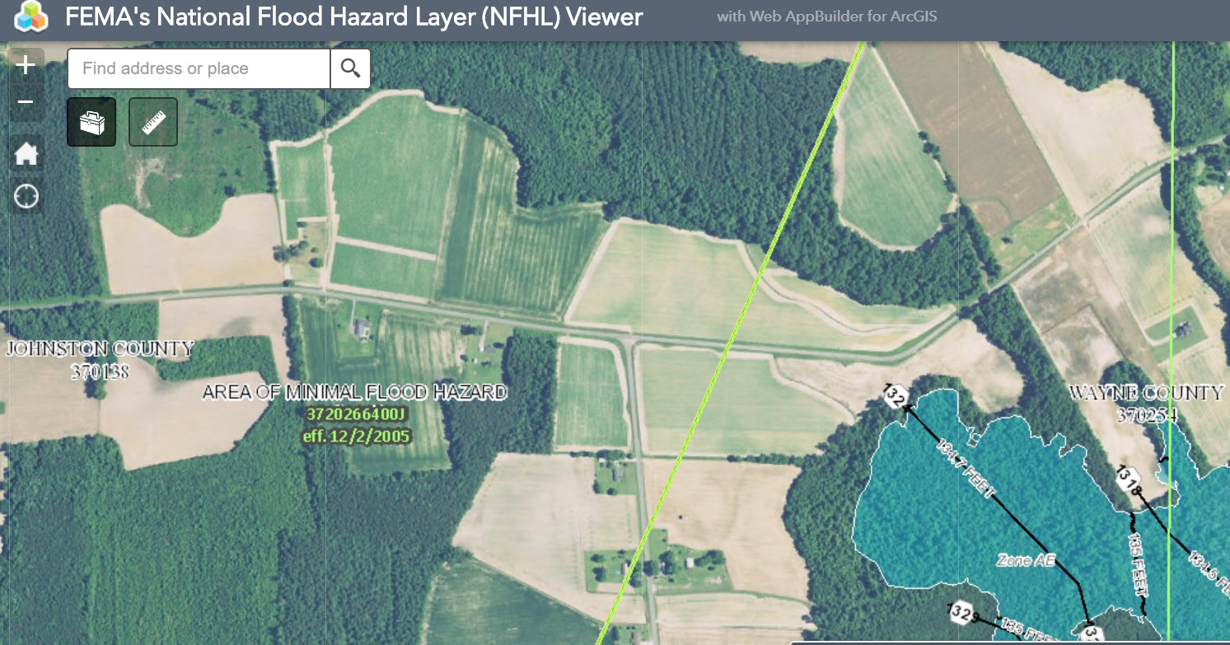
Task: Activate the My Location crosshair button
Action: pyautogui.click(x=26, y=197)
